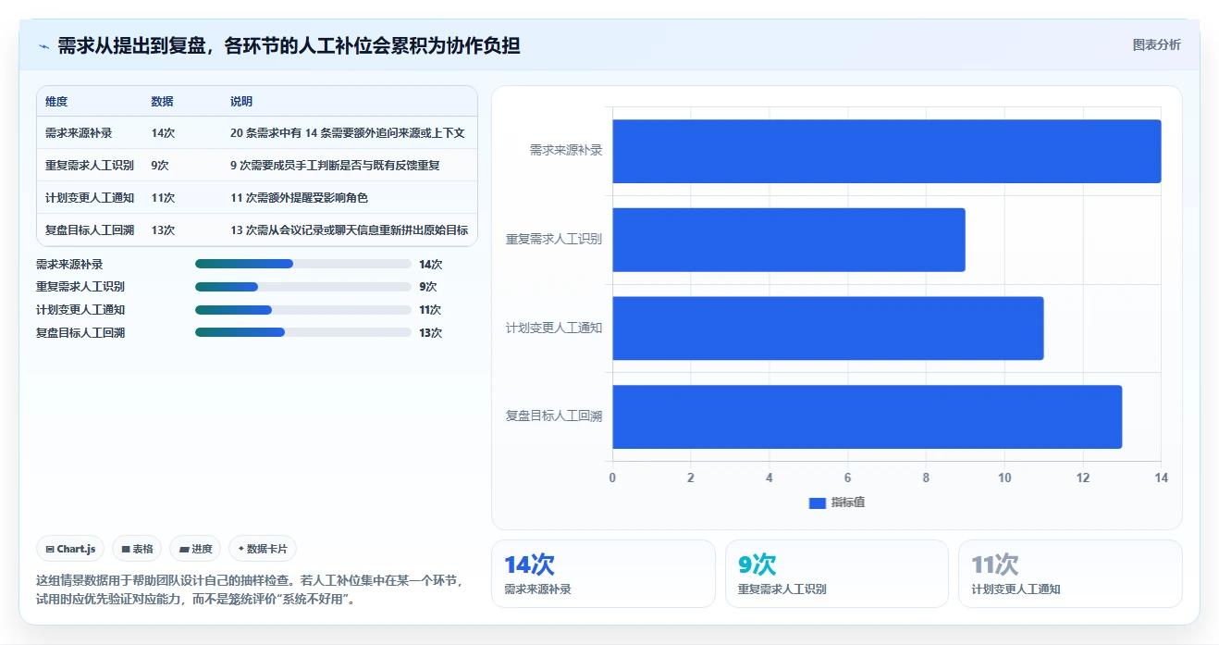The height and width of the screenshot is (645, 1219).
Task: Click the 11次 value beside progress bar
Action: click(430, 310)
